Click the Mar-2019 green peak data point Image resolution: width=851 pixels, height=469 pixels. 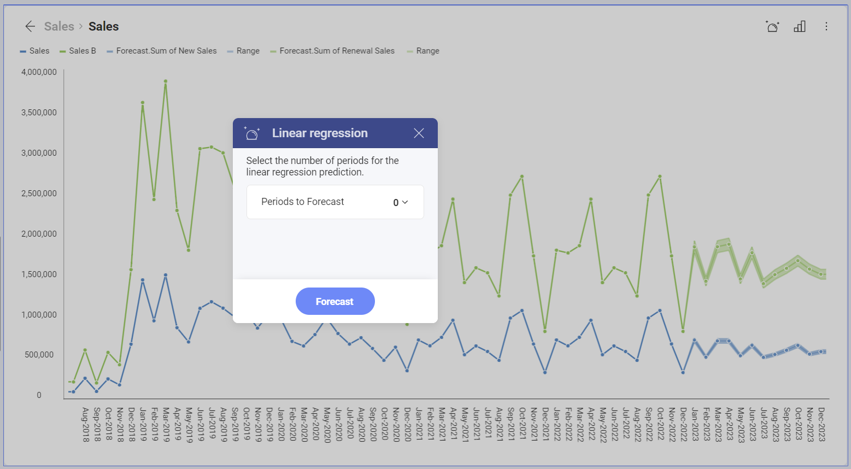pyautogui.click(x=166, y=81)
